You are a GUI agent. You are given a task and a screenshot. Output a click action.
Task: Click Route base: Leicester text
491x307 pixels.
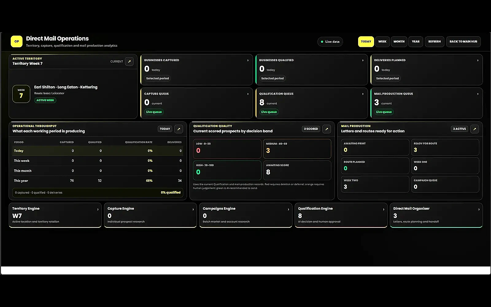tap(49, 93)
